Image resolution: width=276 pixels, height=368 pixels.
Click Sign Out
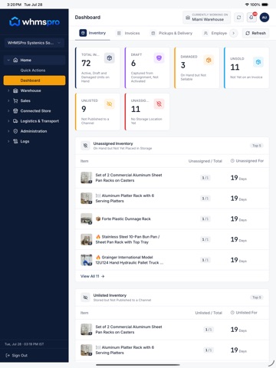(x=16, y=356)
